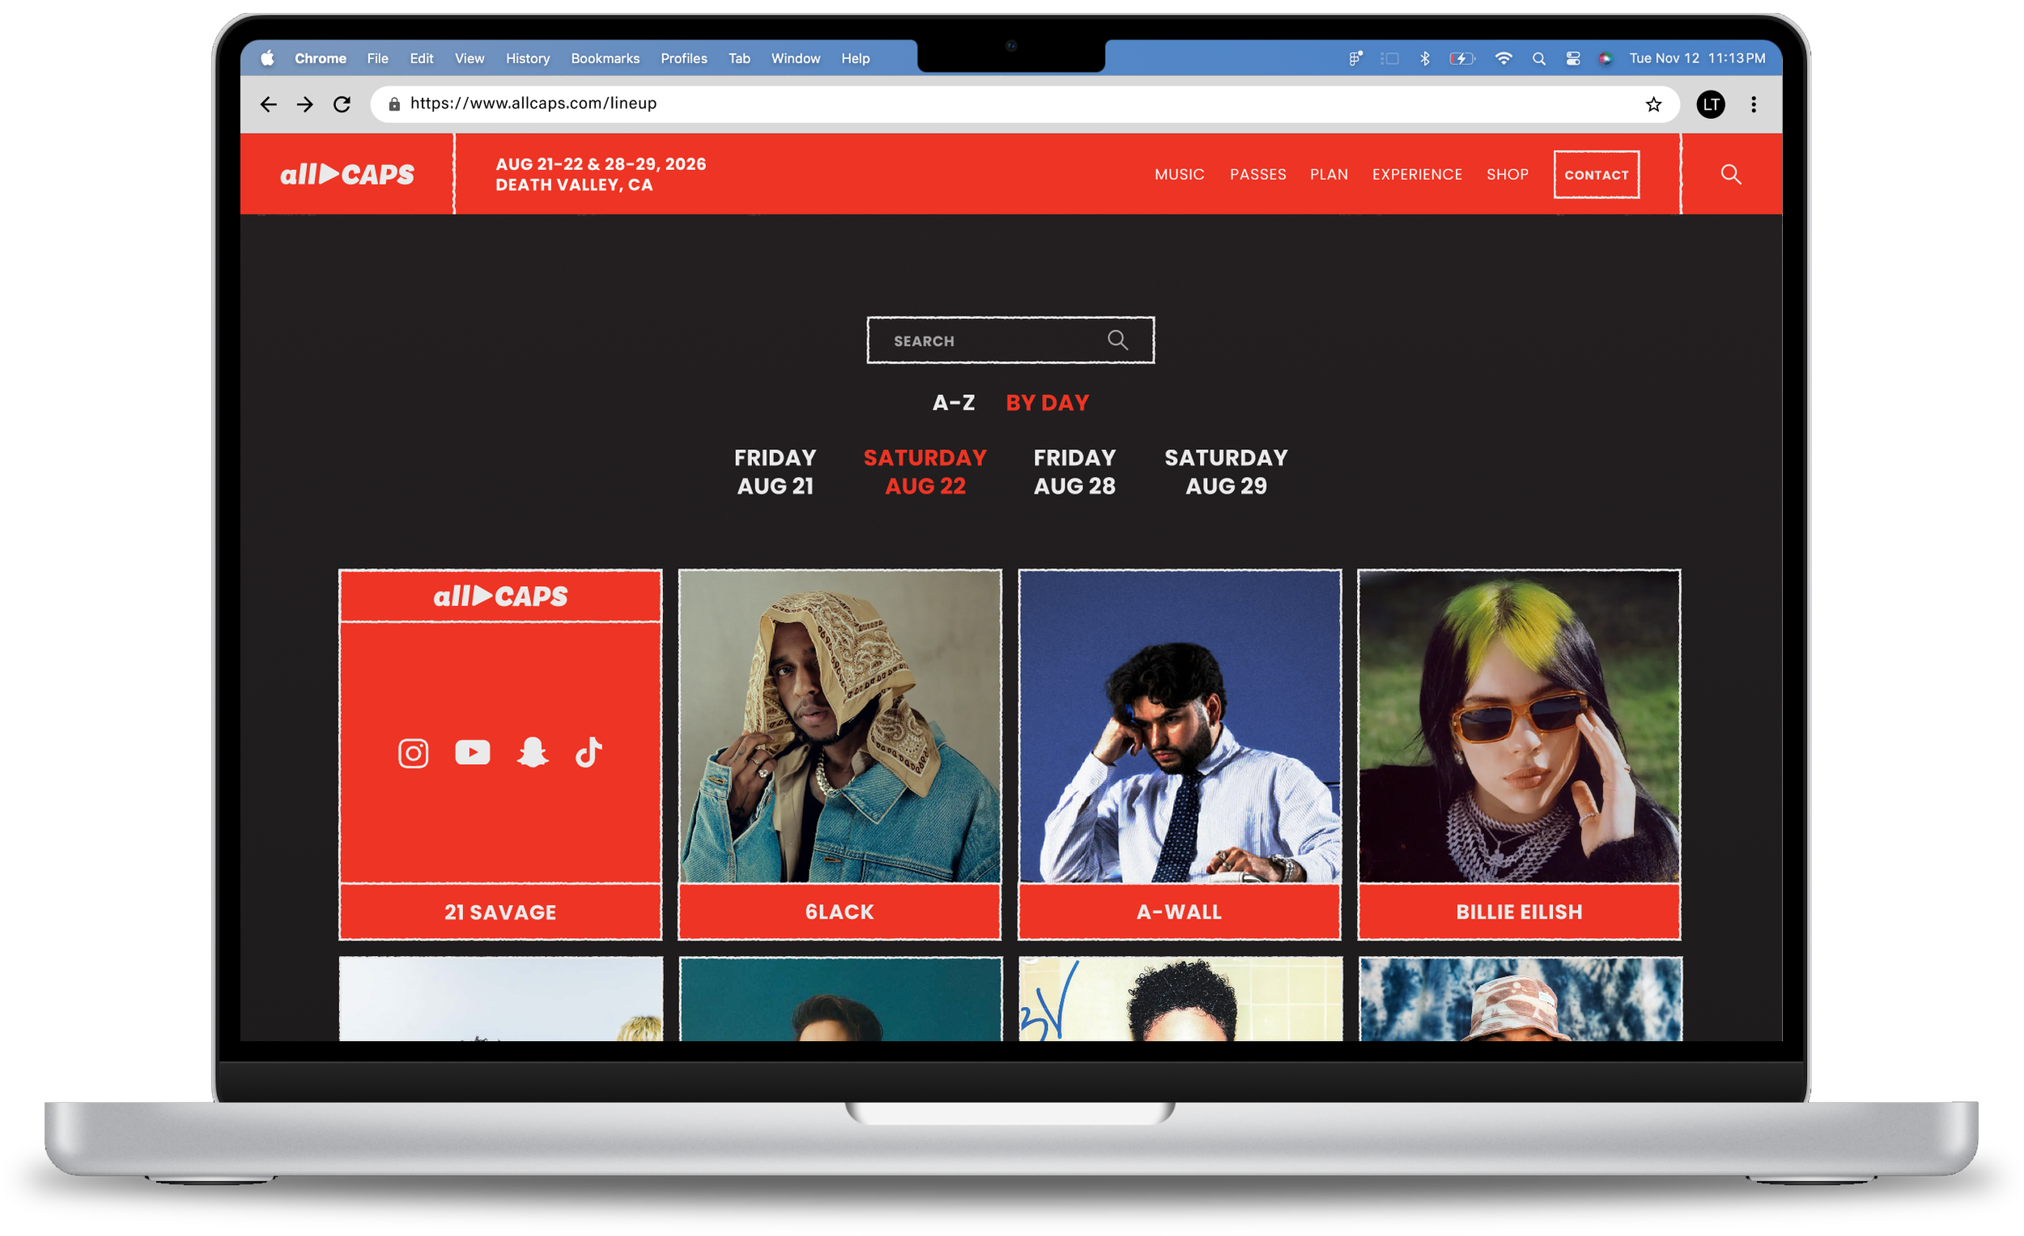Select Friday Aug 21 tab
Viewport: 2024px width, 1236px height.
pos(775,471)
